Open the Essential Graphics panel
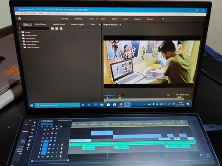Screen dimensions: 222x166 (77, 24)
